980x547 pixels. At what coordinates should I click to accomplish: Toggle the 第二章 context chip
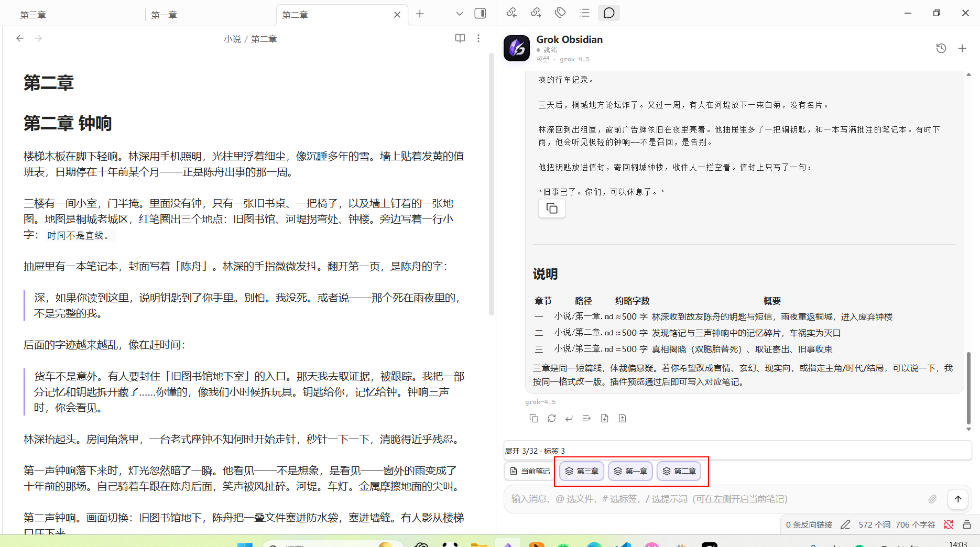[679, 471]
